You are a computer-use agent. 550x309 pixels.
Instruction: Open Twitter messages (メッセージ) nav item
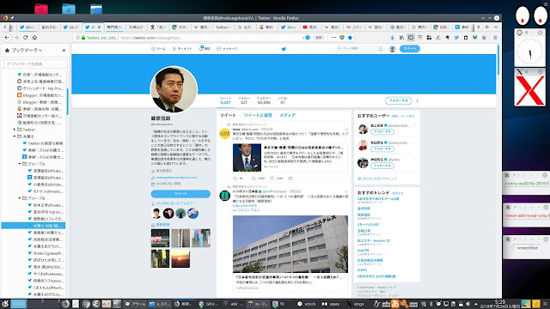click(x=227, y=49)
